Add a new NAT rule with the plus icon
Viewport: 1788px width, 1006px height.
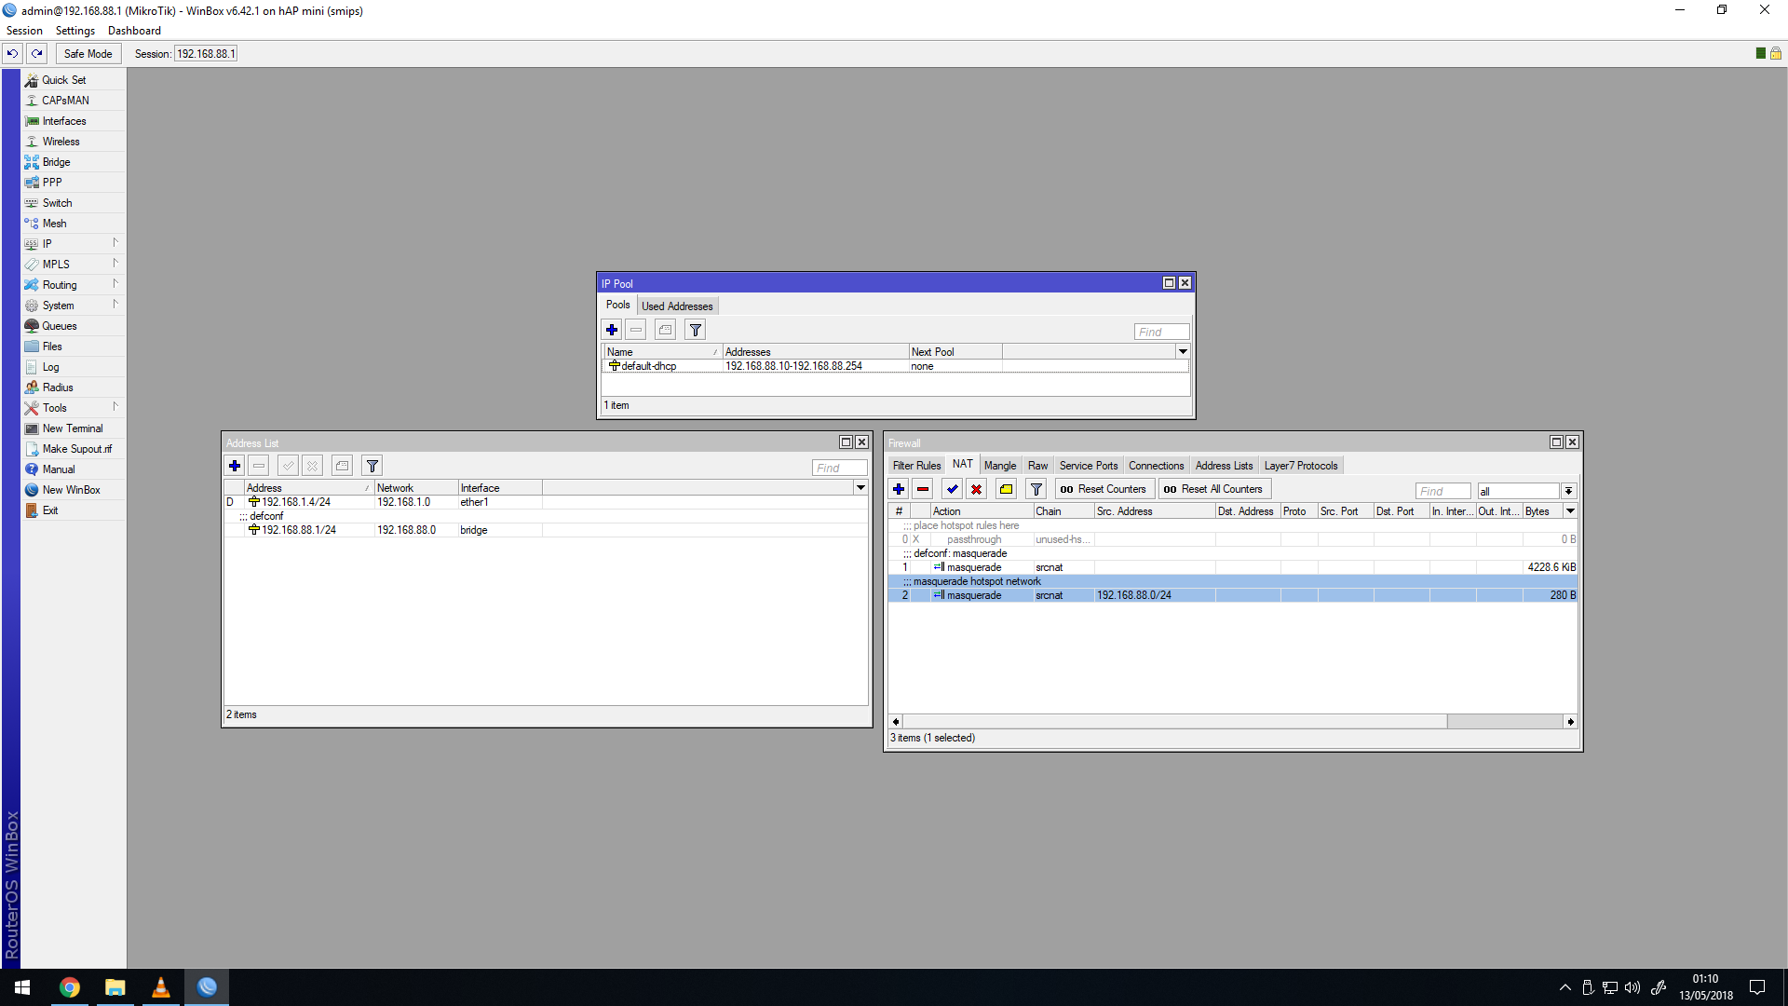click(x=898, y=488)
